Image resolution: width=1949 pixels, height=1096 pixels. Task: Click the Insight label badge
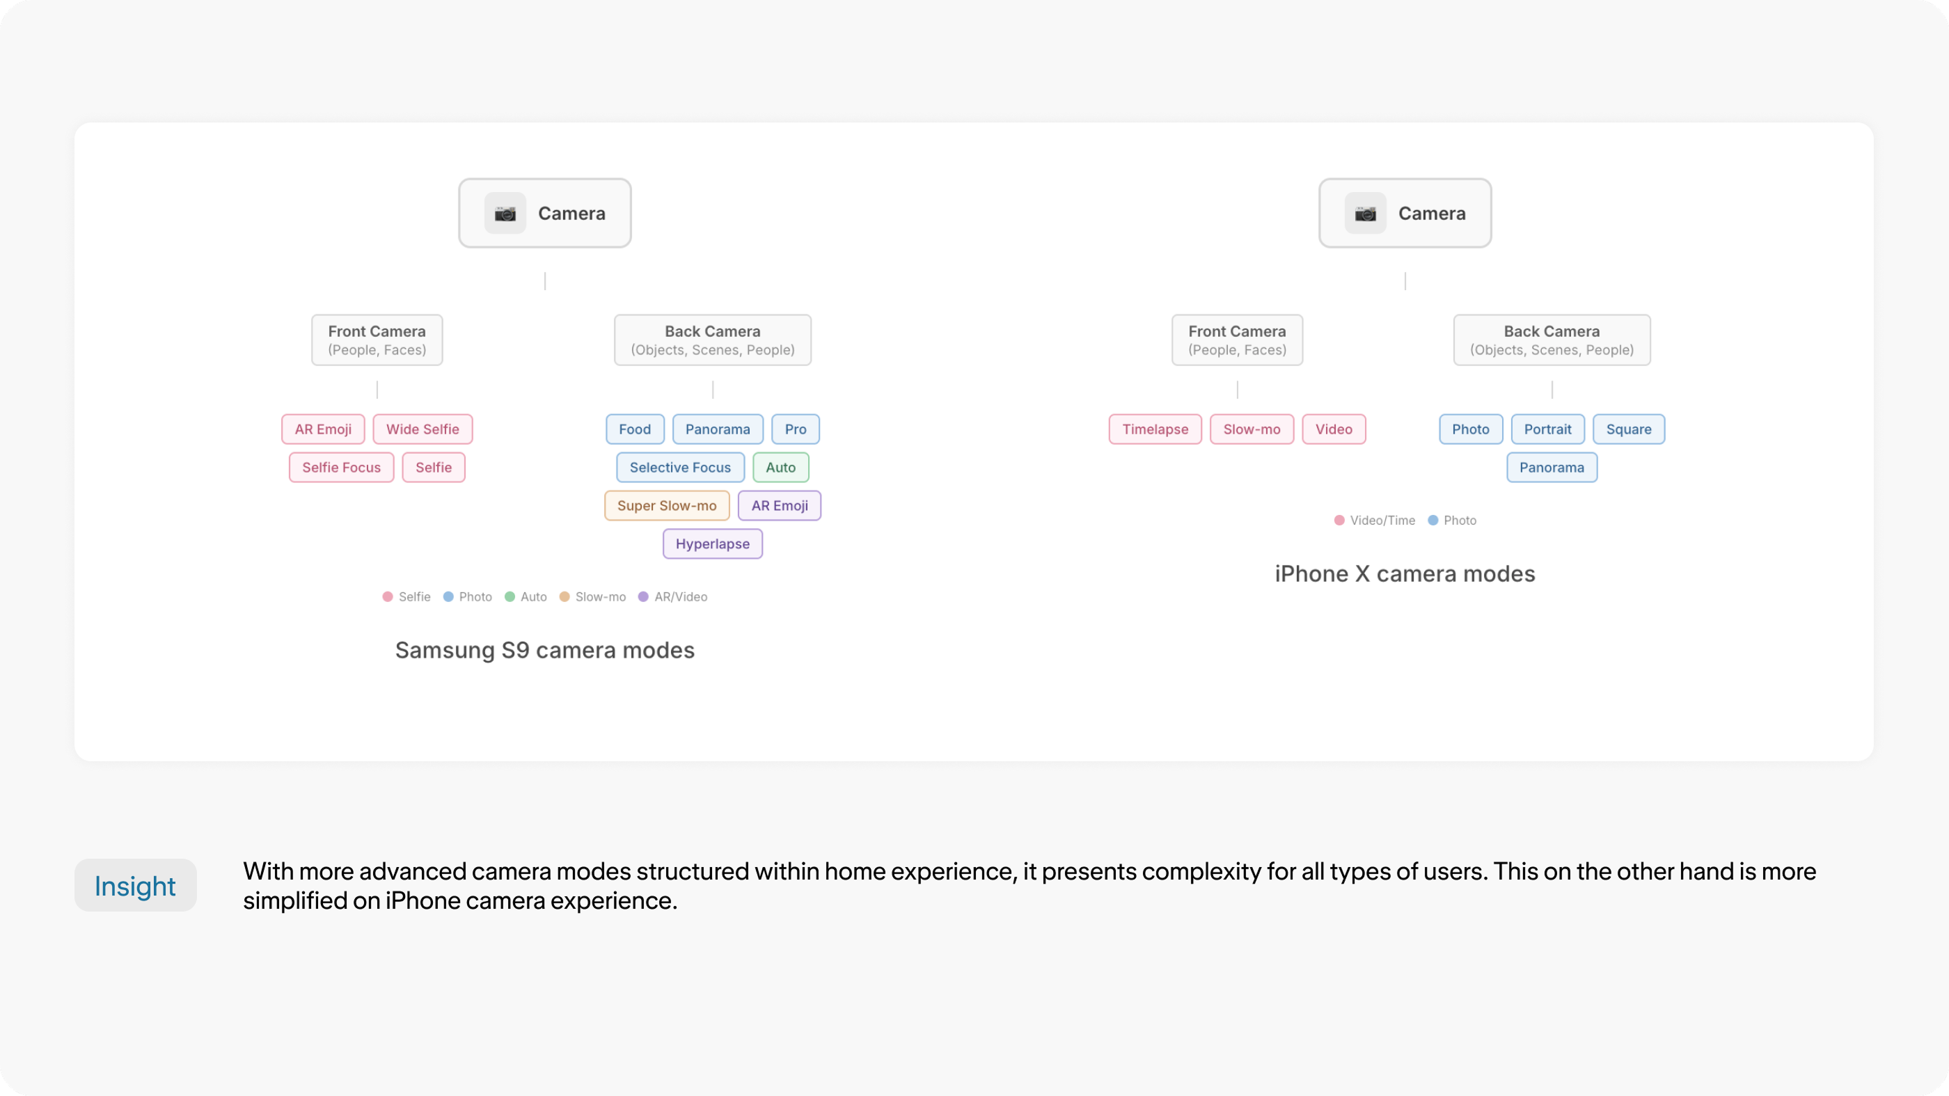click(136, 885)
